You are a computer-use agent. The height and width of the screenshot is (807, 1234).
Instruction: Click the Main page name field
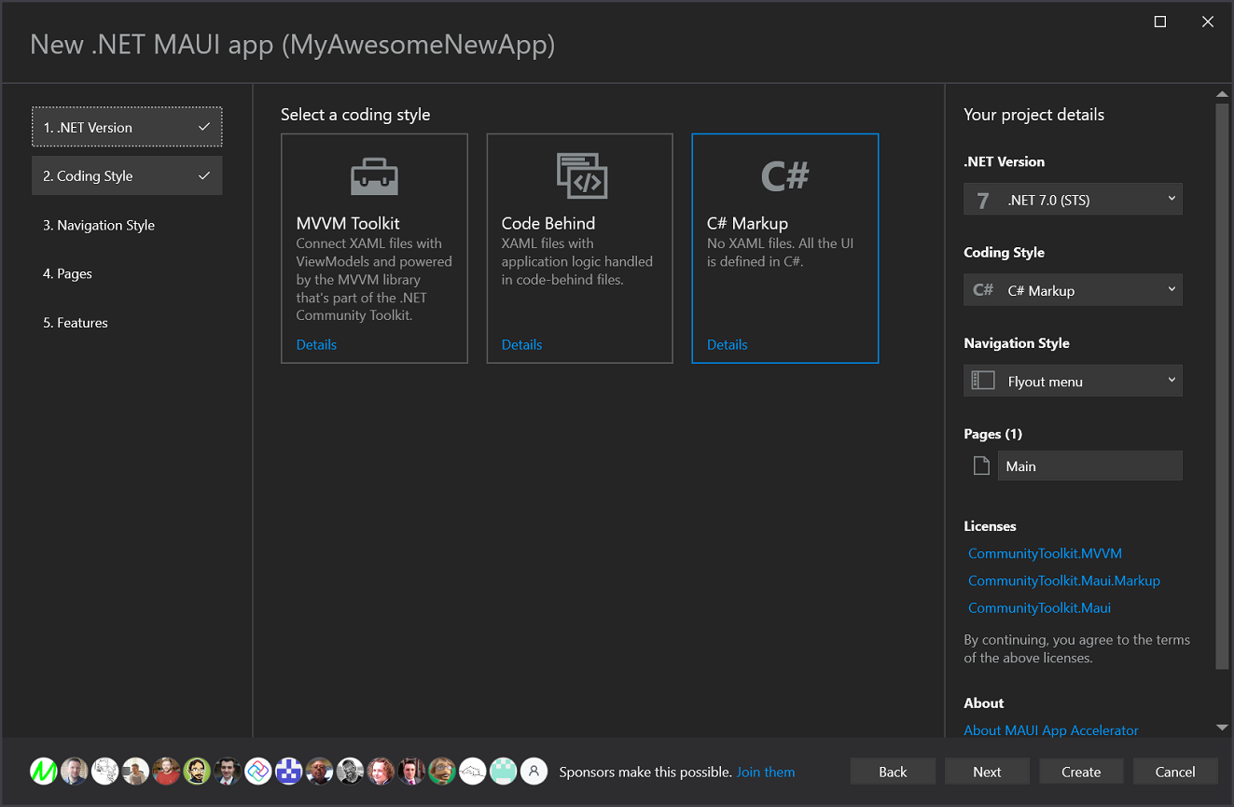pos(1089,466)
